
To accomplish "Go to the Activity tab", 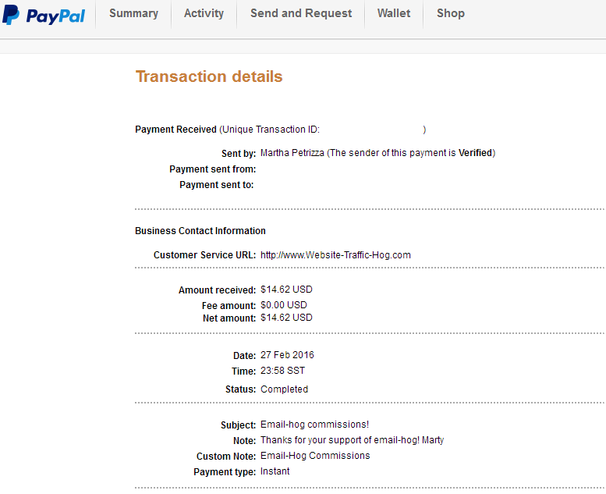I will coord(204,13).
